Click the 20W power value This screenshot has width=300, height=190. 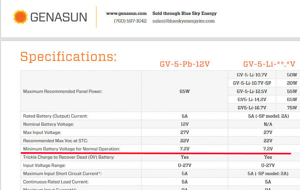[292, 83]
